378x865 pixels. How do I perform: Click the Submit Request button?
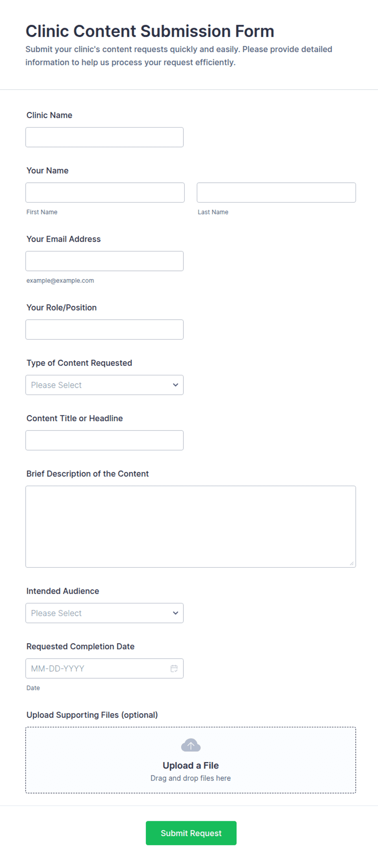pyautogui.click(x=191, y=833)
